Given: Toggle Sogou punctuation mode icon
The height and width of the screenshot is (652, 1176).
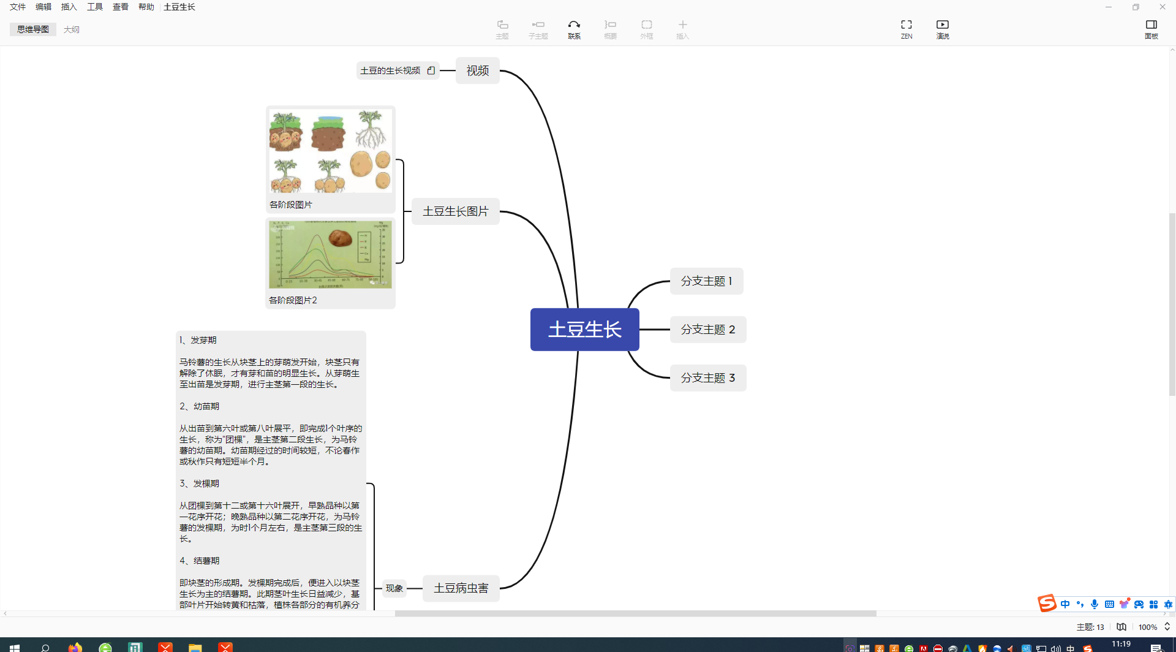Looking at the screenshot, I should [1080, 604].
